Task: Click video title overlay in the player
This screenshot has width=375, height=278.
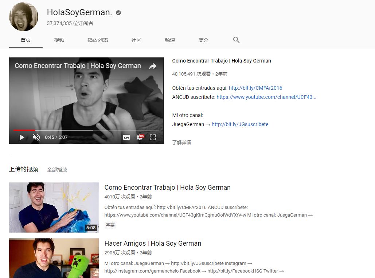Action: (78, 66)
